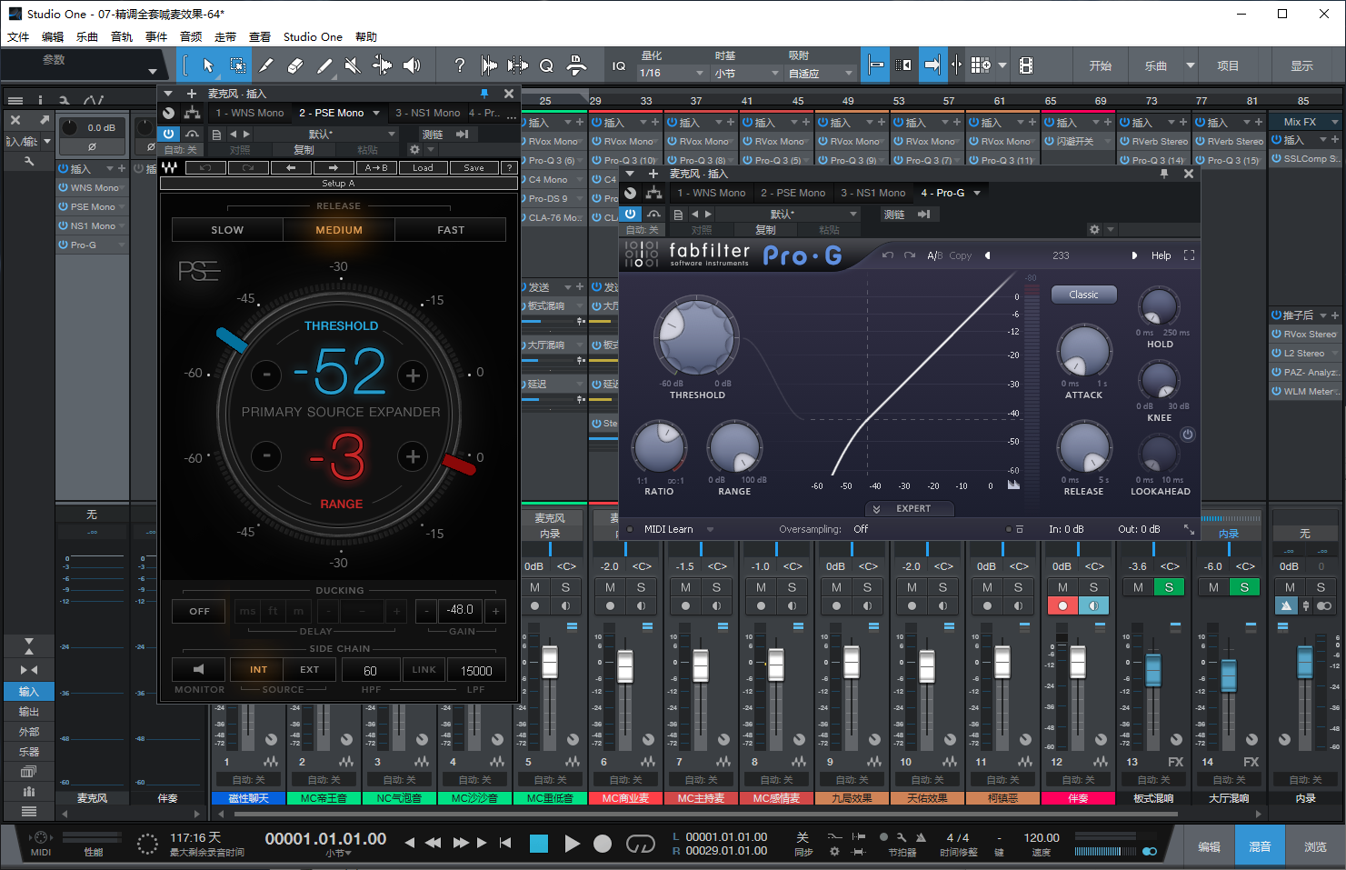Set PSE release to FAST
Image resolution: width=1346 pixels, height=870 pixels.
pyautogui.click(x=450, y=230)
